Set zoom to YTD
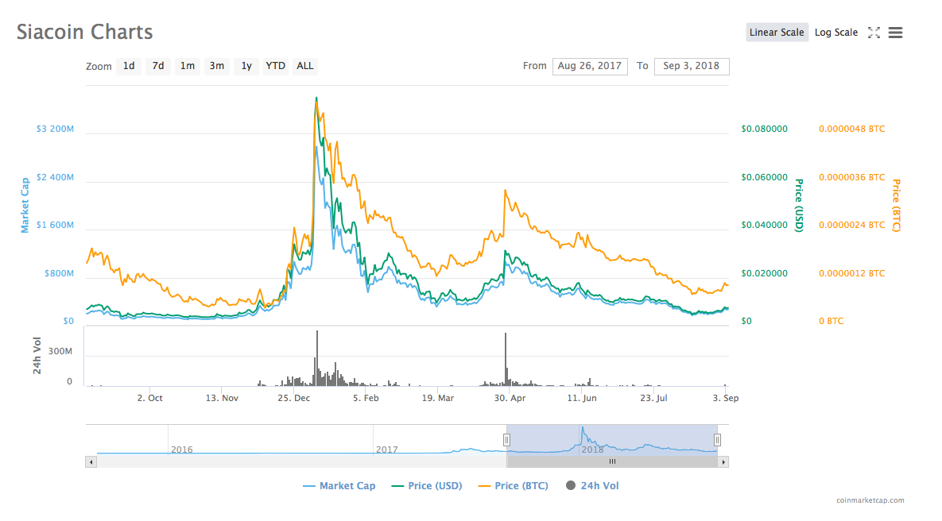942x521 pixels. (276, 66)
